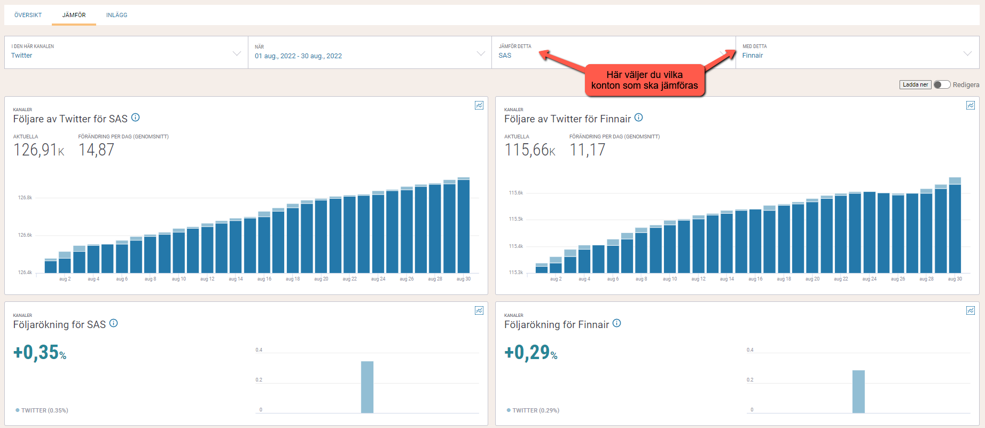This screenshot has height=428, width=985.
Task: Click the Följarökning för SAS heading
Action: coord(59,324)
